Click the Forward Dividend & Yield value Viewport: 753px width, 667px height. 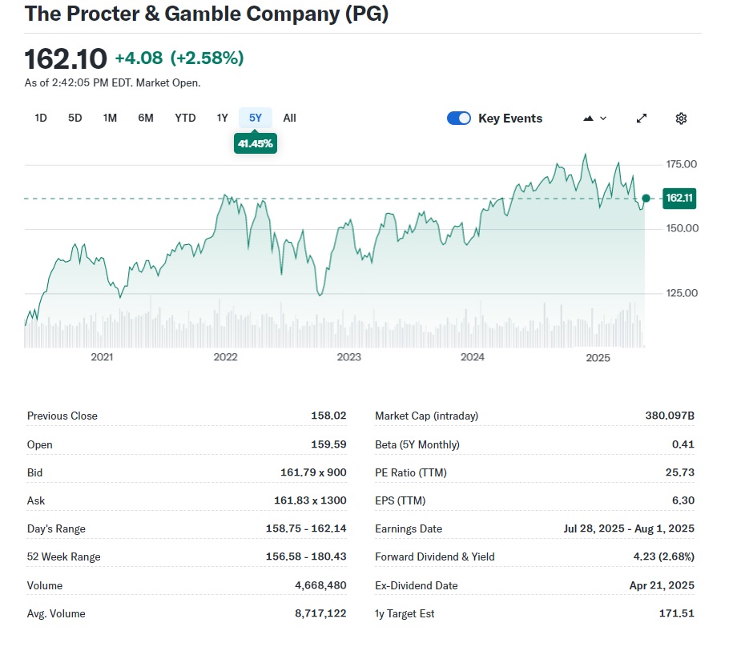pos(663,557)
